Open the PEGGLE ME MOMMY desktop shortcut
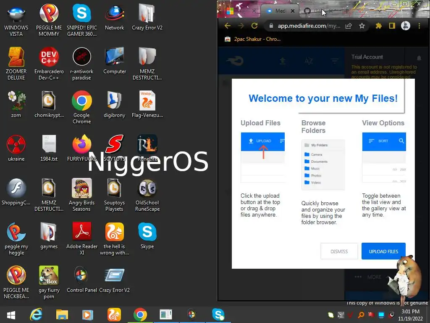430x323 pixels. pyautogui.click(x=49, y=20)
